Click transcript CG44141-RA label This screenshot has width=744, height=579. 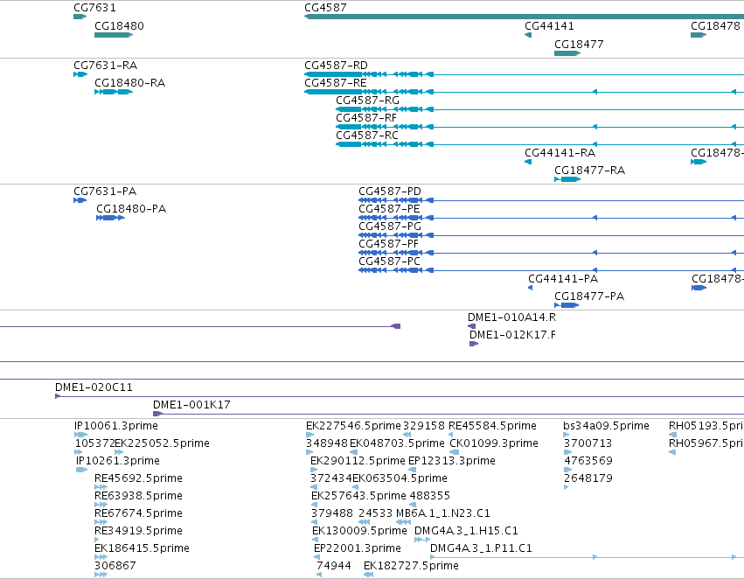(x=560, y=153)
